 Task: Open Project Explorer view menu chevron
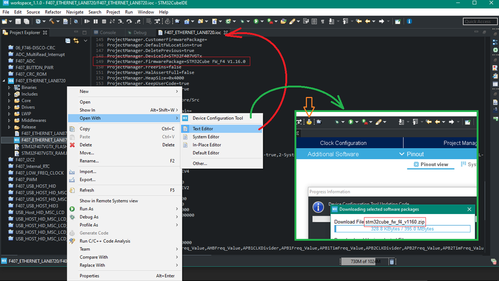click(x=85, y=40)
